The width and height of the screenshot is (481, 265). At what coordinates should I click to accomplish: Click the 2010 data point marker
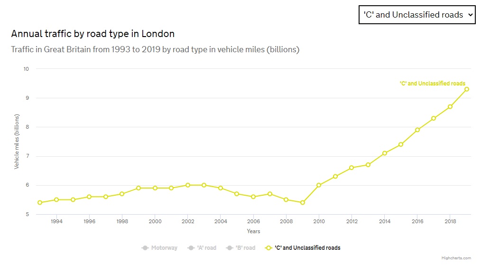coord(319,185)
